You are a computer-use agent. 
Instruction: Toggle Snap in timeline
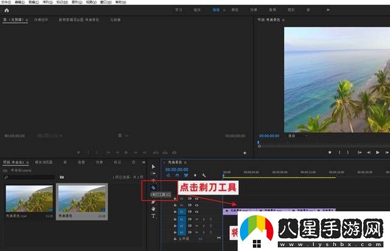coord(177,175)
